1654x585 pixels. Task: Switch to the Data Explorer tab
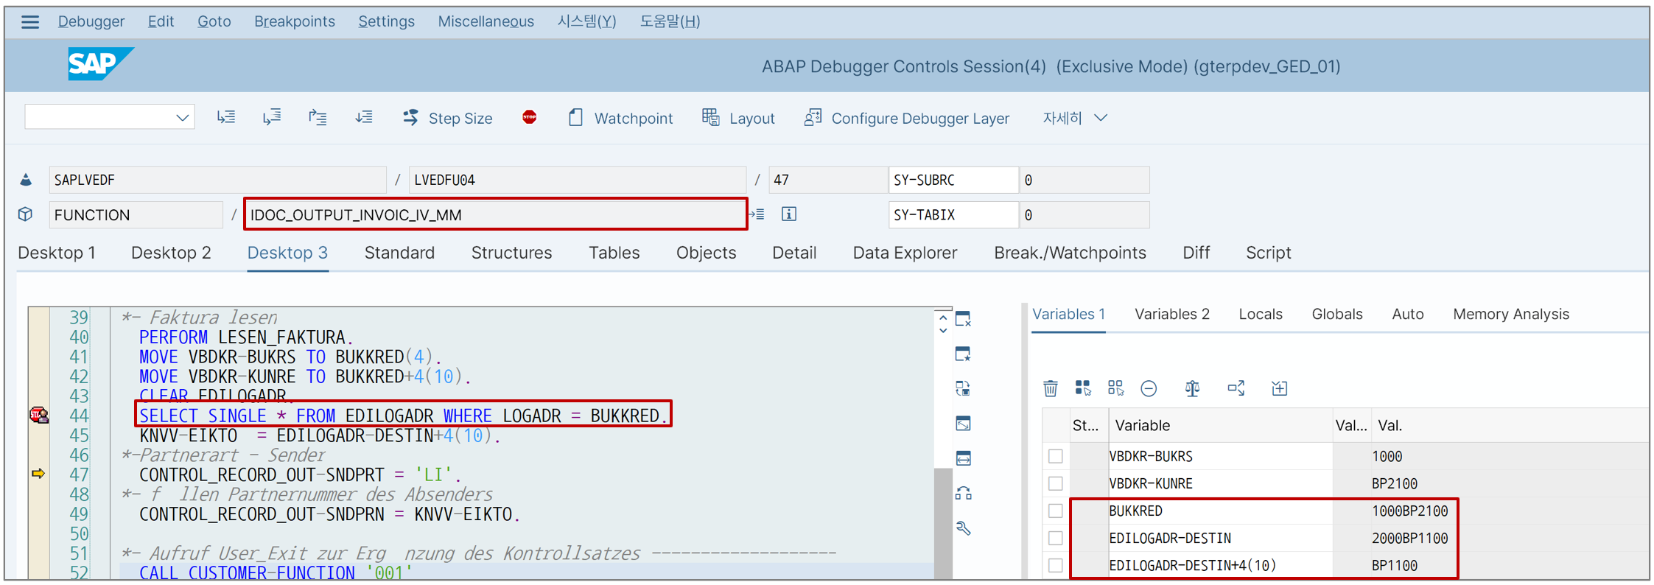(905, 253)
